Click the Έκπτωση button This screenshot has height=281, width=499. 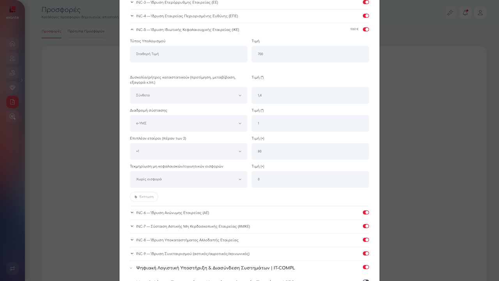pos(144,197)
